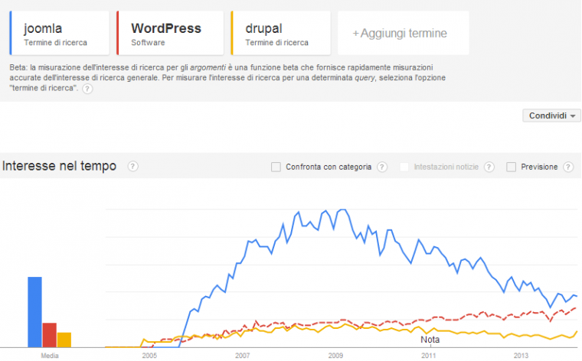Select the drupal search term card

[x=280, y=33]
